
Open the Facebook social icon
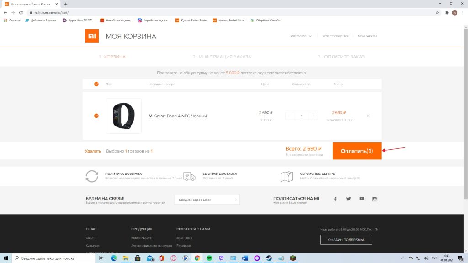point(335,199)
